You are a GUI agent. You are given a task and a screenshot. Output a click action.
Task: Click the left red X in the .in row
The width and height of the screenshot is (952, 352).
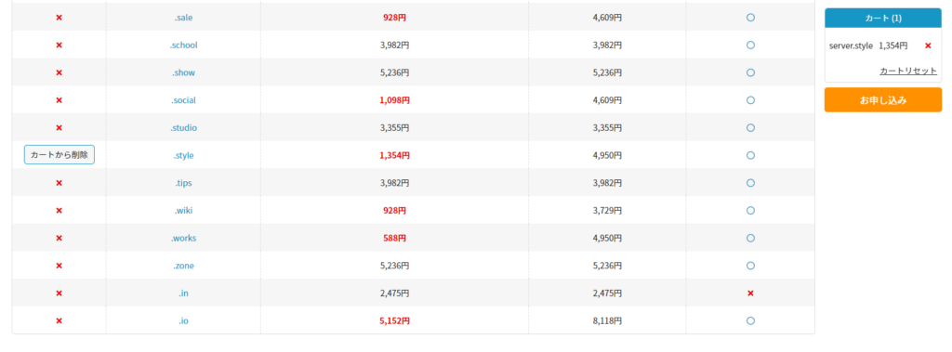point(59,293)
